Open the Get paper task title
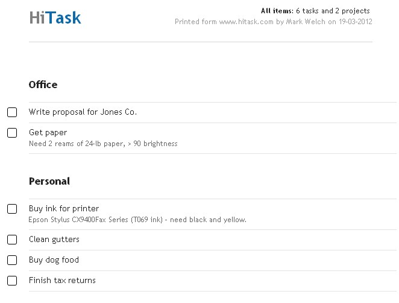The height and width of the screenshot is (303, 399). click(48, 133)
